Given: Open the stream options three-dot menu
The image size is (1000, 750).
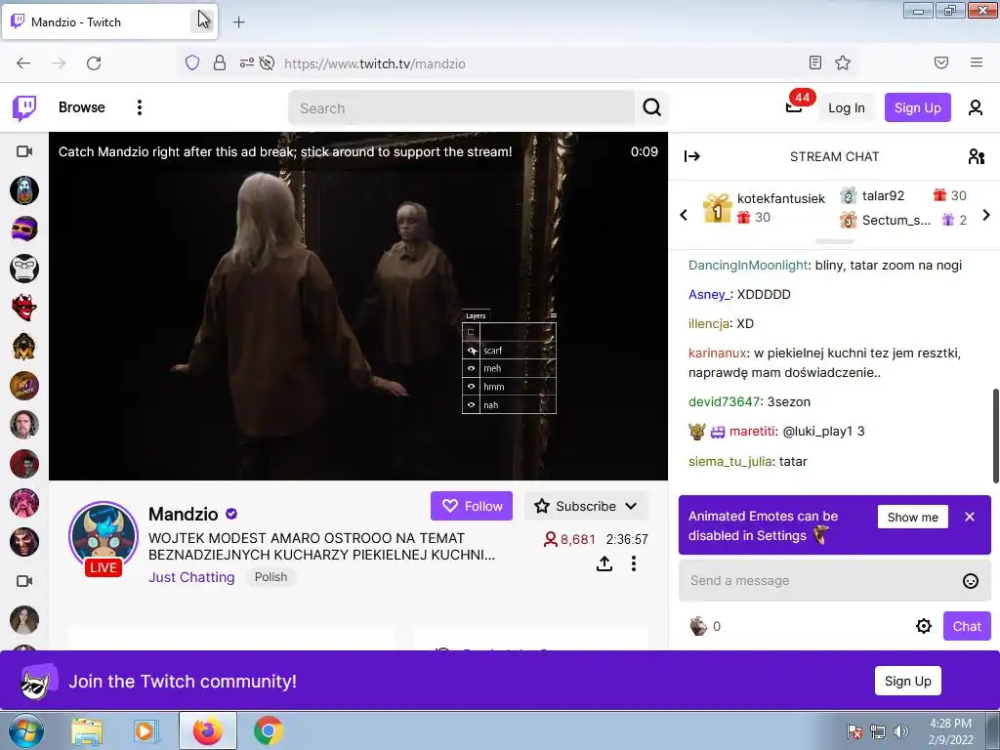Looking at the screenshot, I should click(633, 563).
